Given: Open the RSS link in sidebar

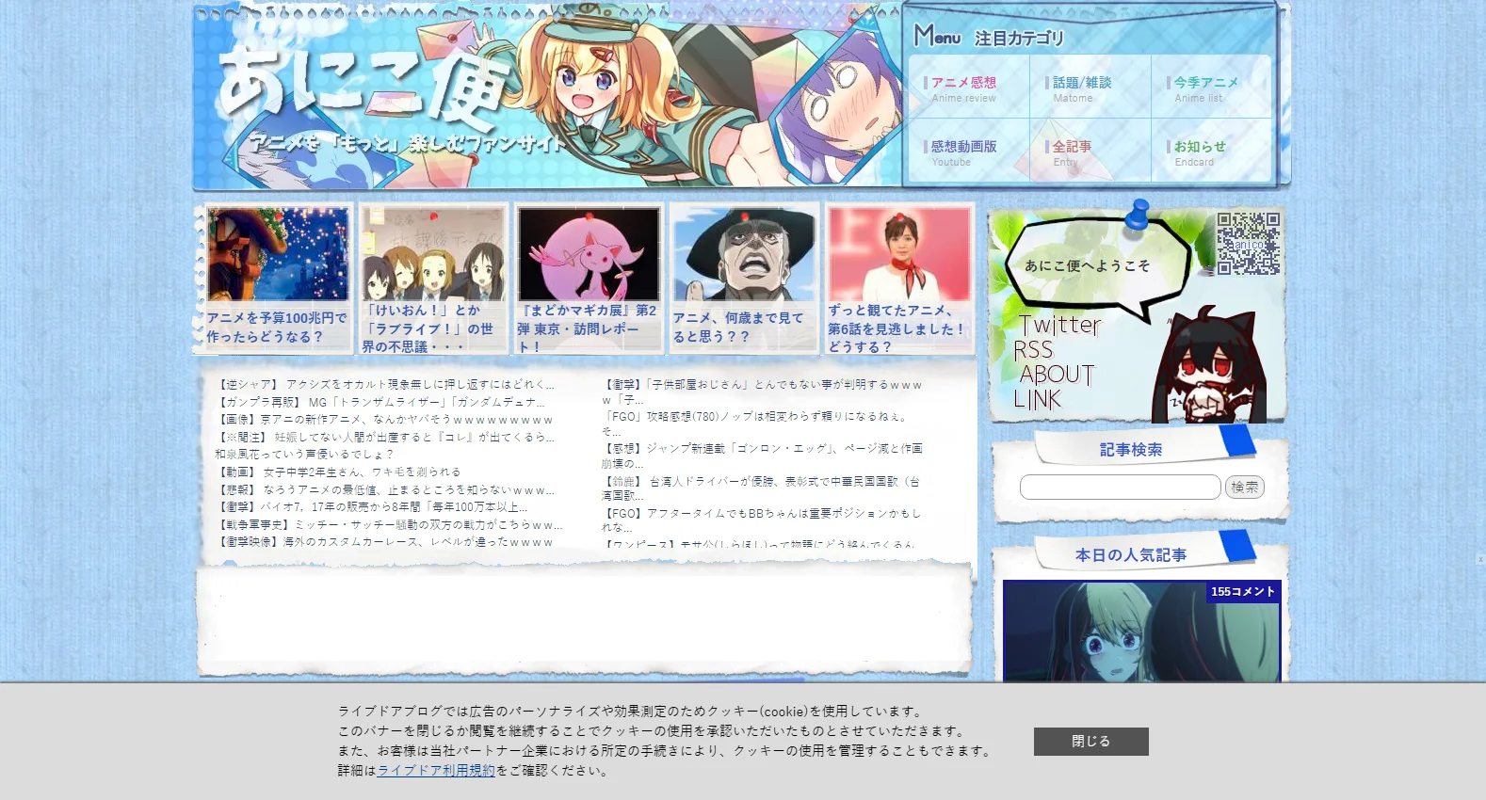Looking at the screenshot, I should click(1033, 350).
